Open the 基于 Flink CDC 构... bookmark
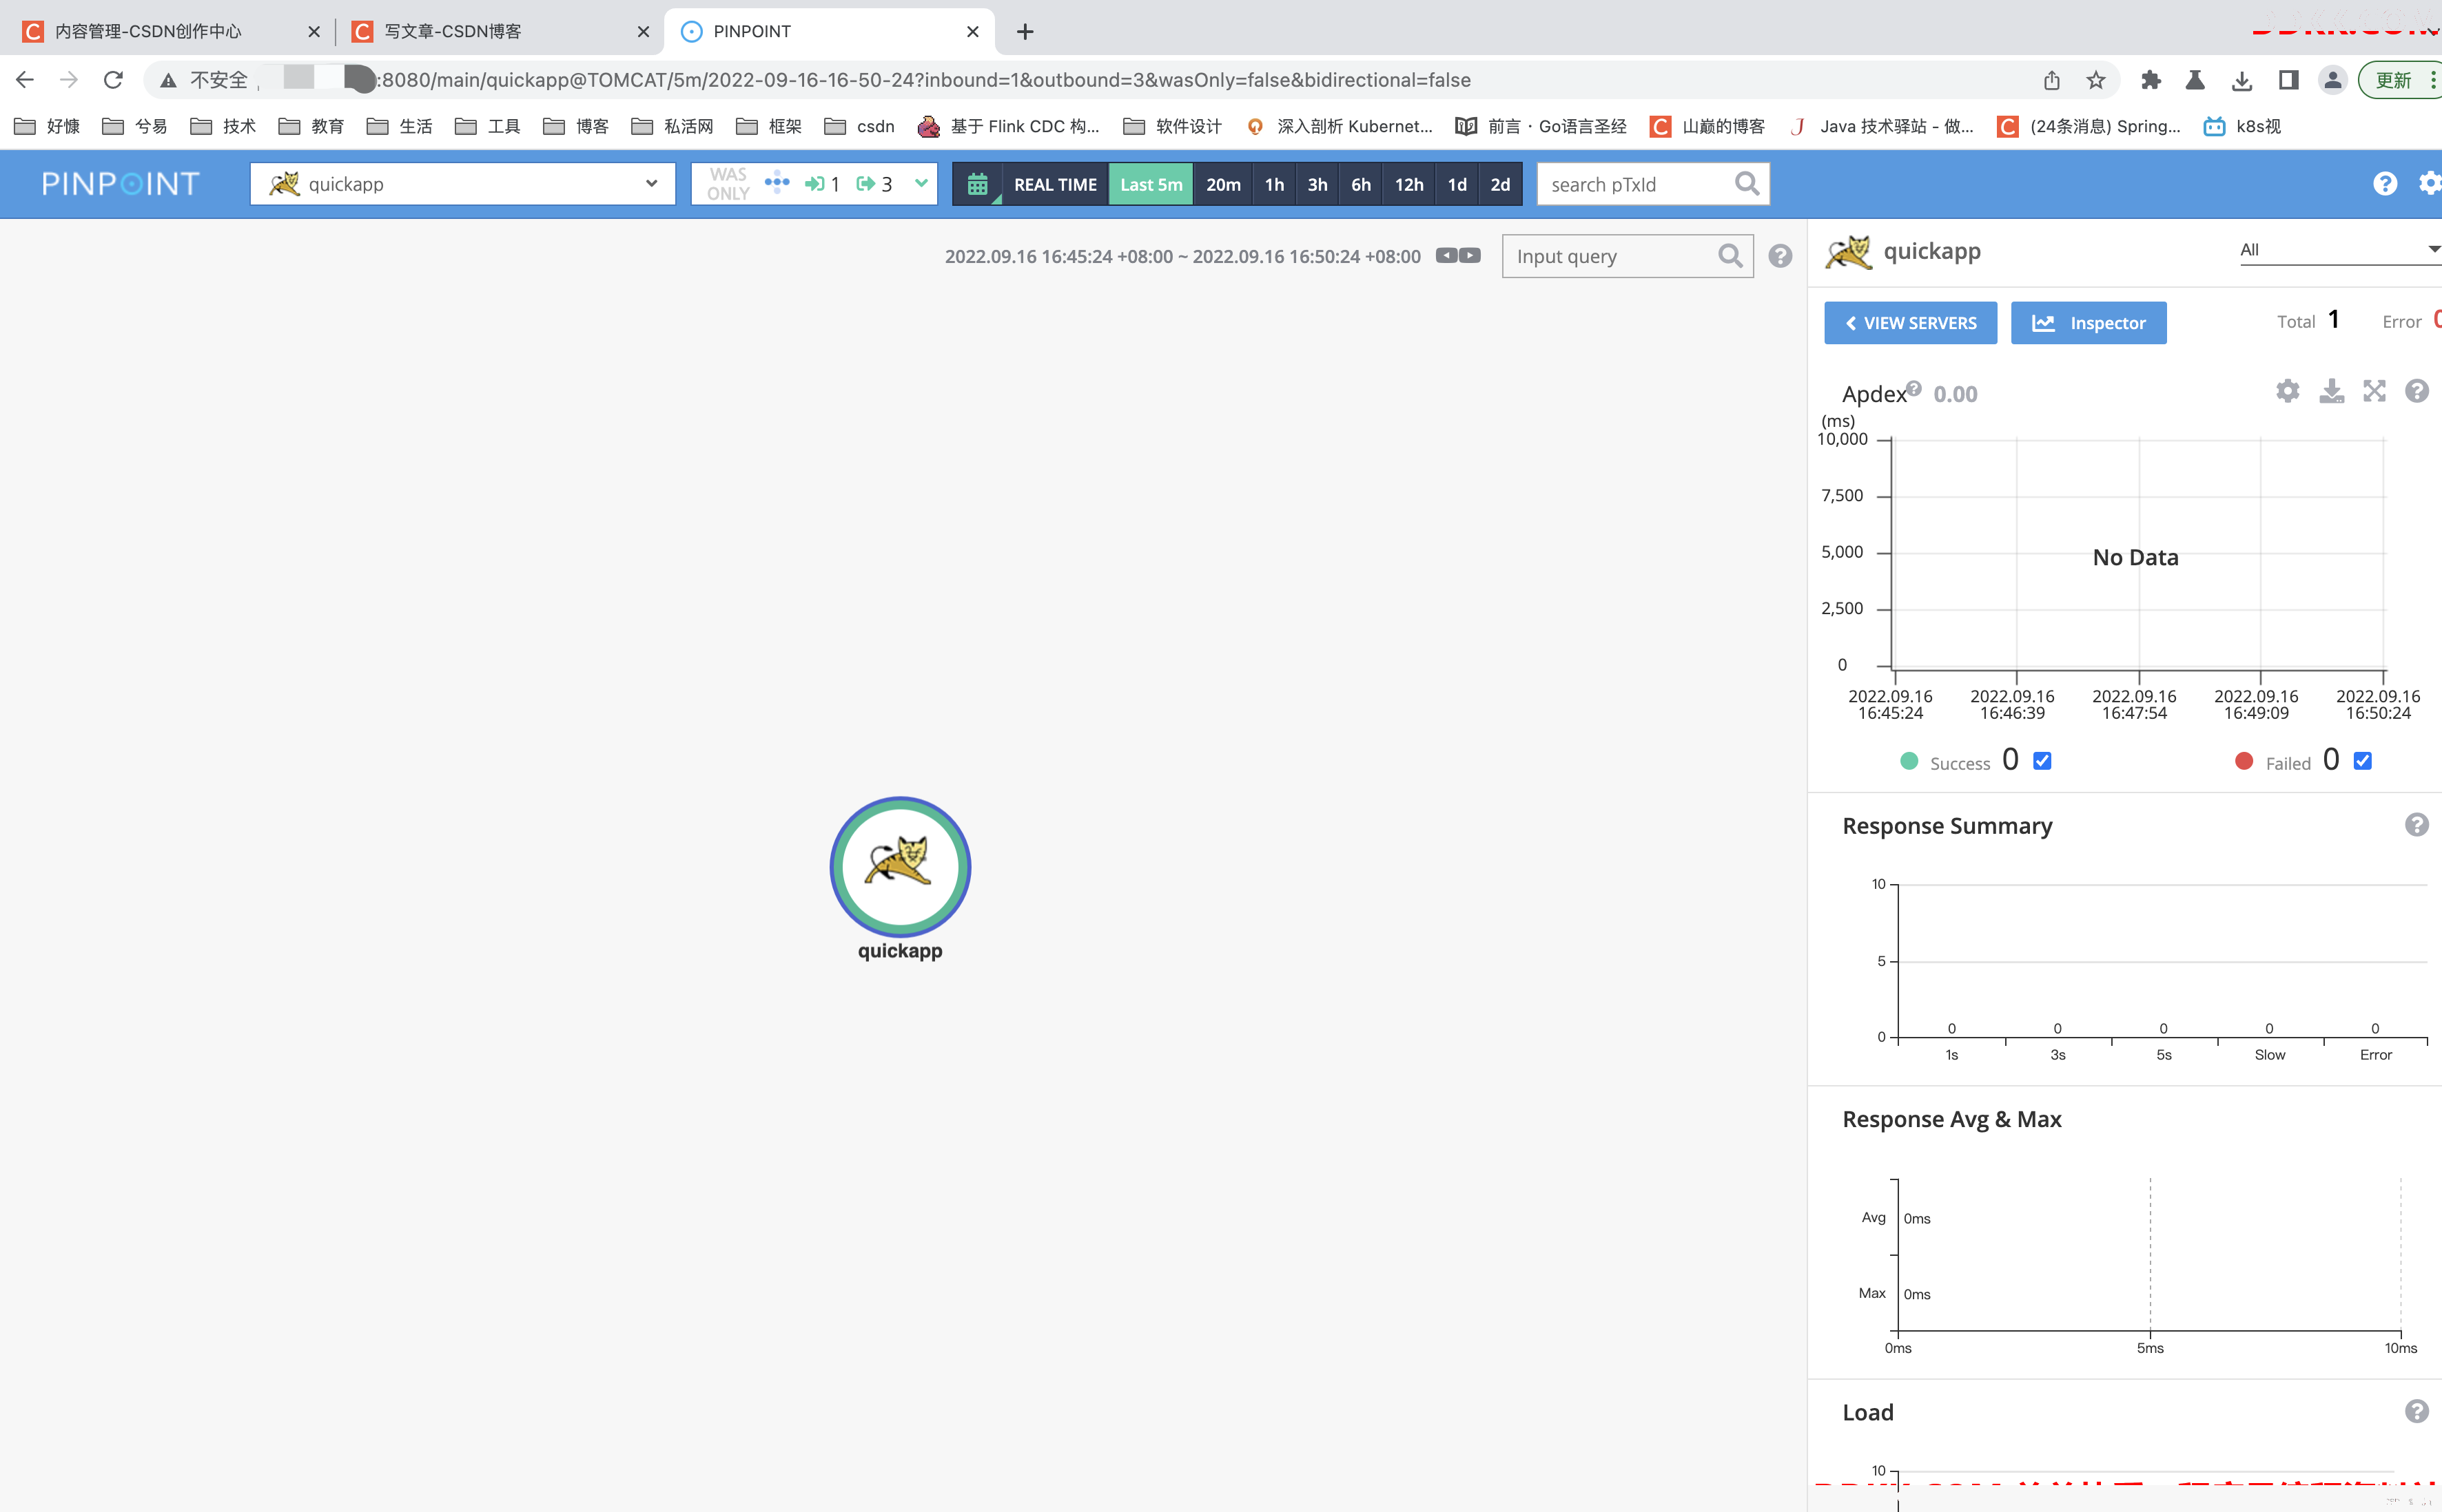2442x1512 pixels. [x=1008, y=126]
